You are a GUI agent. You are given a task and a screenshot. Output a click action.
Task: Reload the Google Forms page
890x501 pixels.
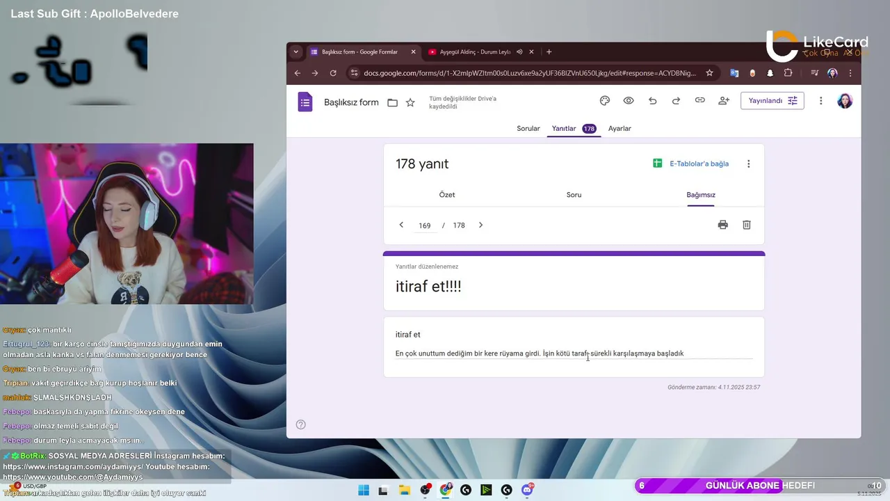point(333,73)
